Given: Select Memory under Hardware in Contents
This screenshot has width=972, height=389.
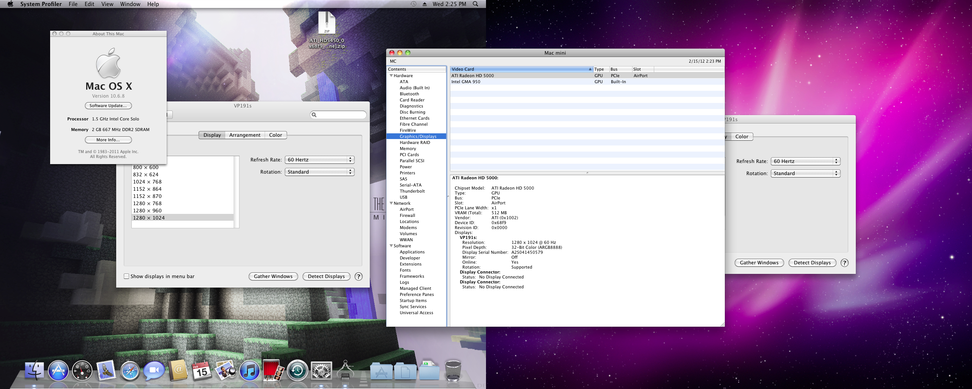Looking at the screenshot, I should (408, 149).
